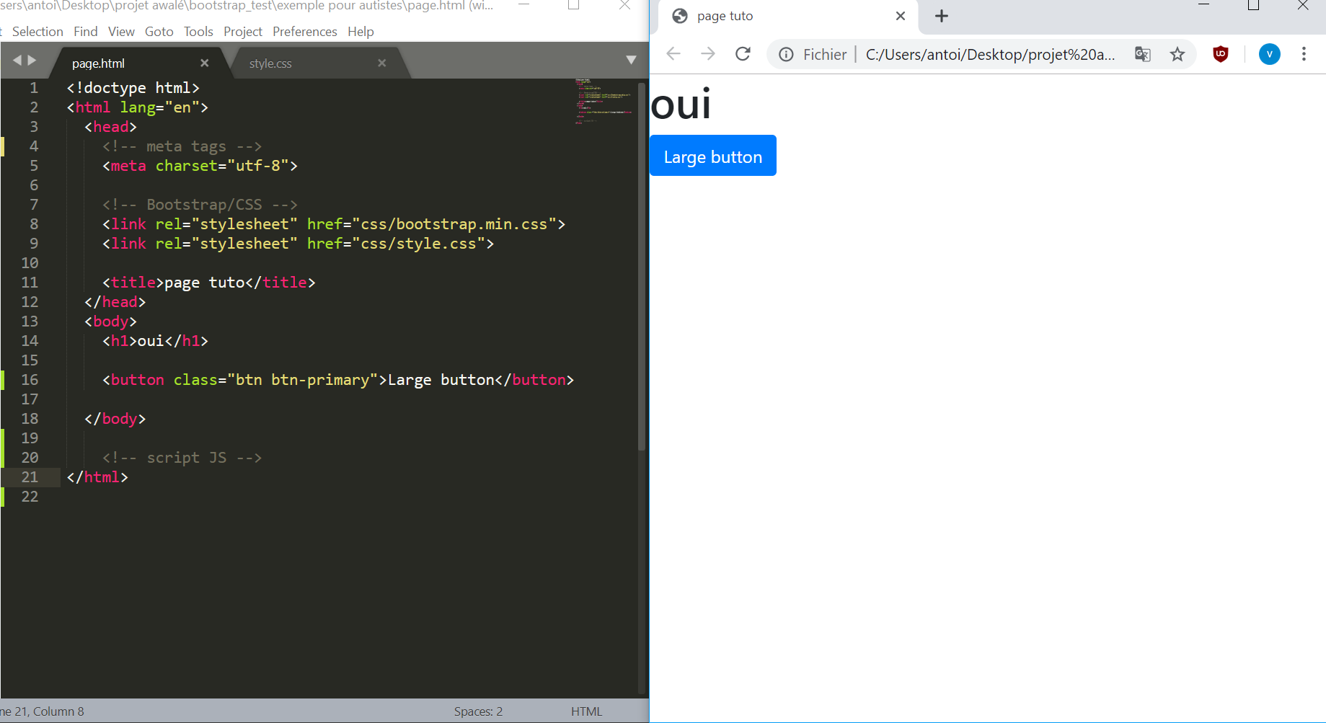The image size is (1326, 723).
Task: Click the site information icon beside Fichier
Action: coord(787,55)
